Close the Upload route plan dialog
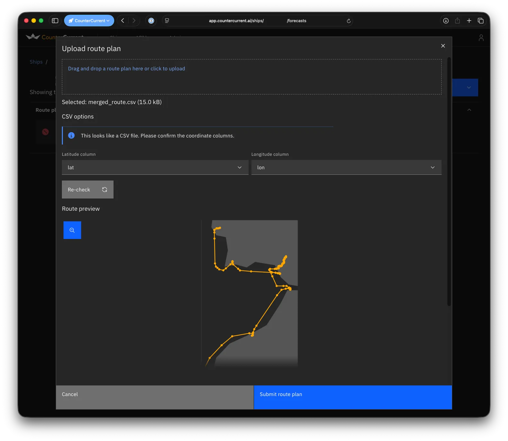The width and height of the screenshot is (508, 441). [x=443, y=46]
